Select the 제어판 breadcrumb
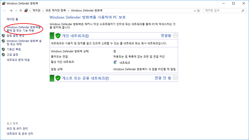This screenshot has height=140, width=249. click(x=36, y=11)
